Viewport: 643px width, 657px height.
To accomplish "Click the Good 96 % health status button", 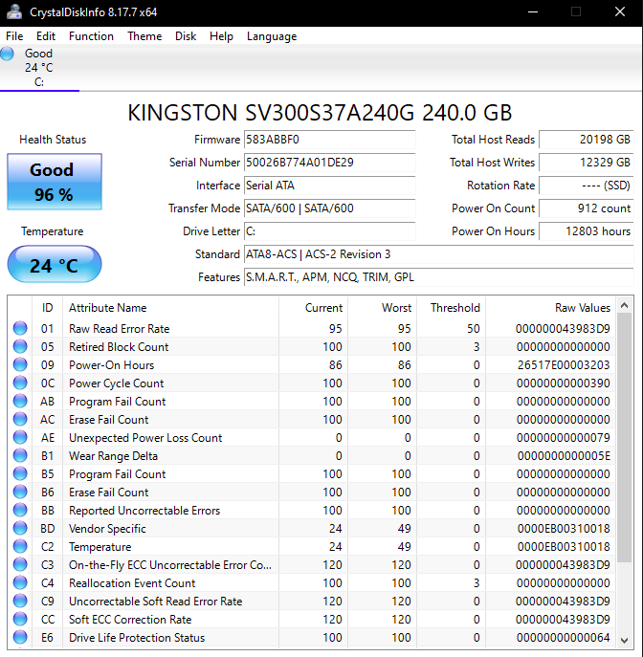I will tap(55, 182).
